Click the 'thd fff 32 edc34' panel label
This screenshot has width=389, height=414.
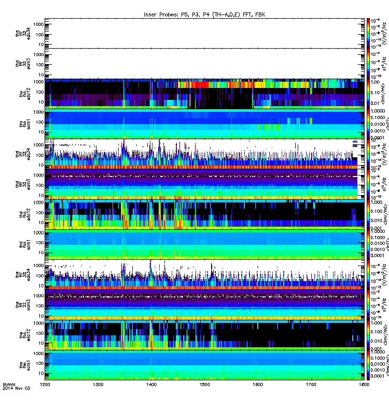click(23, 154)
